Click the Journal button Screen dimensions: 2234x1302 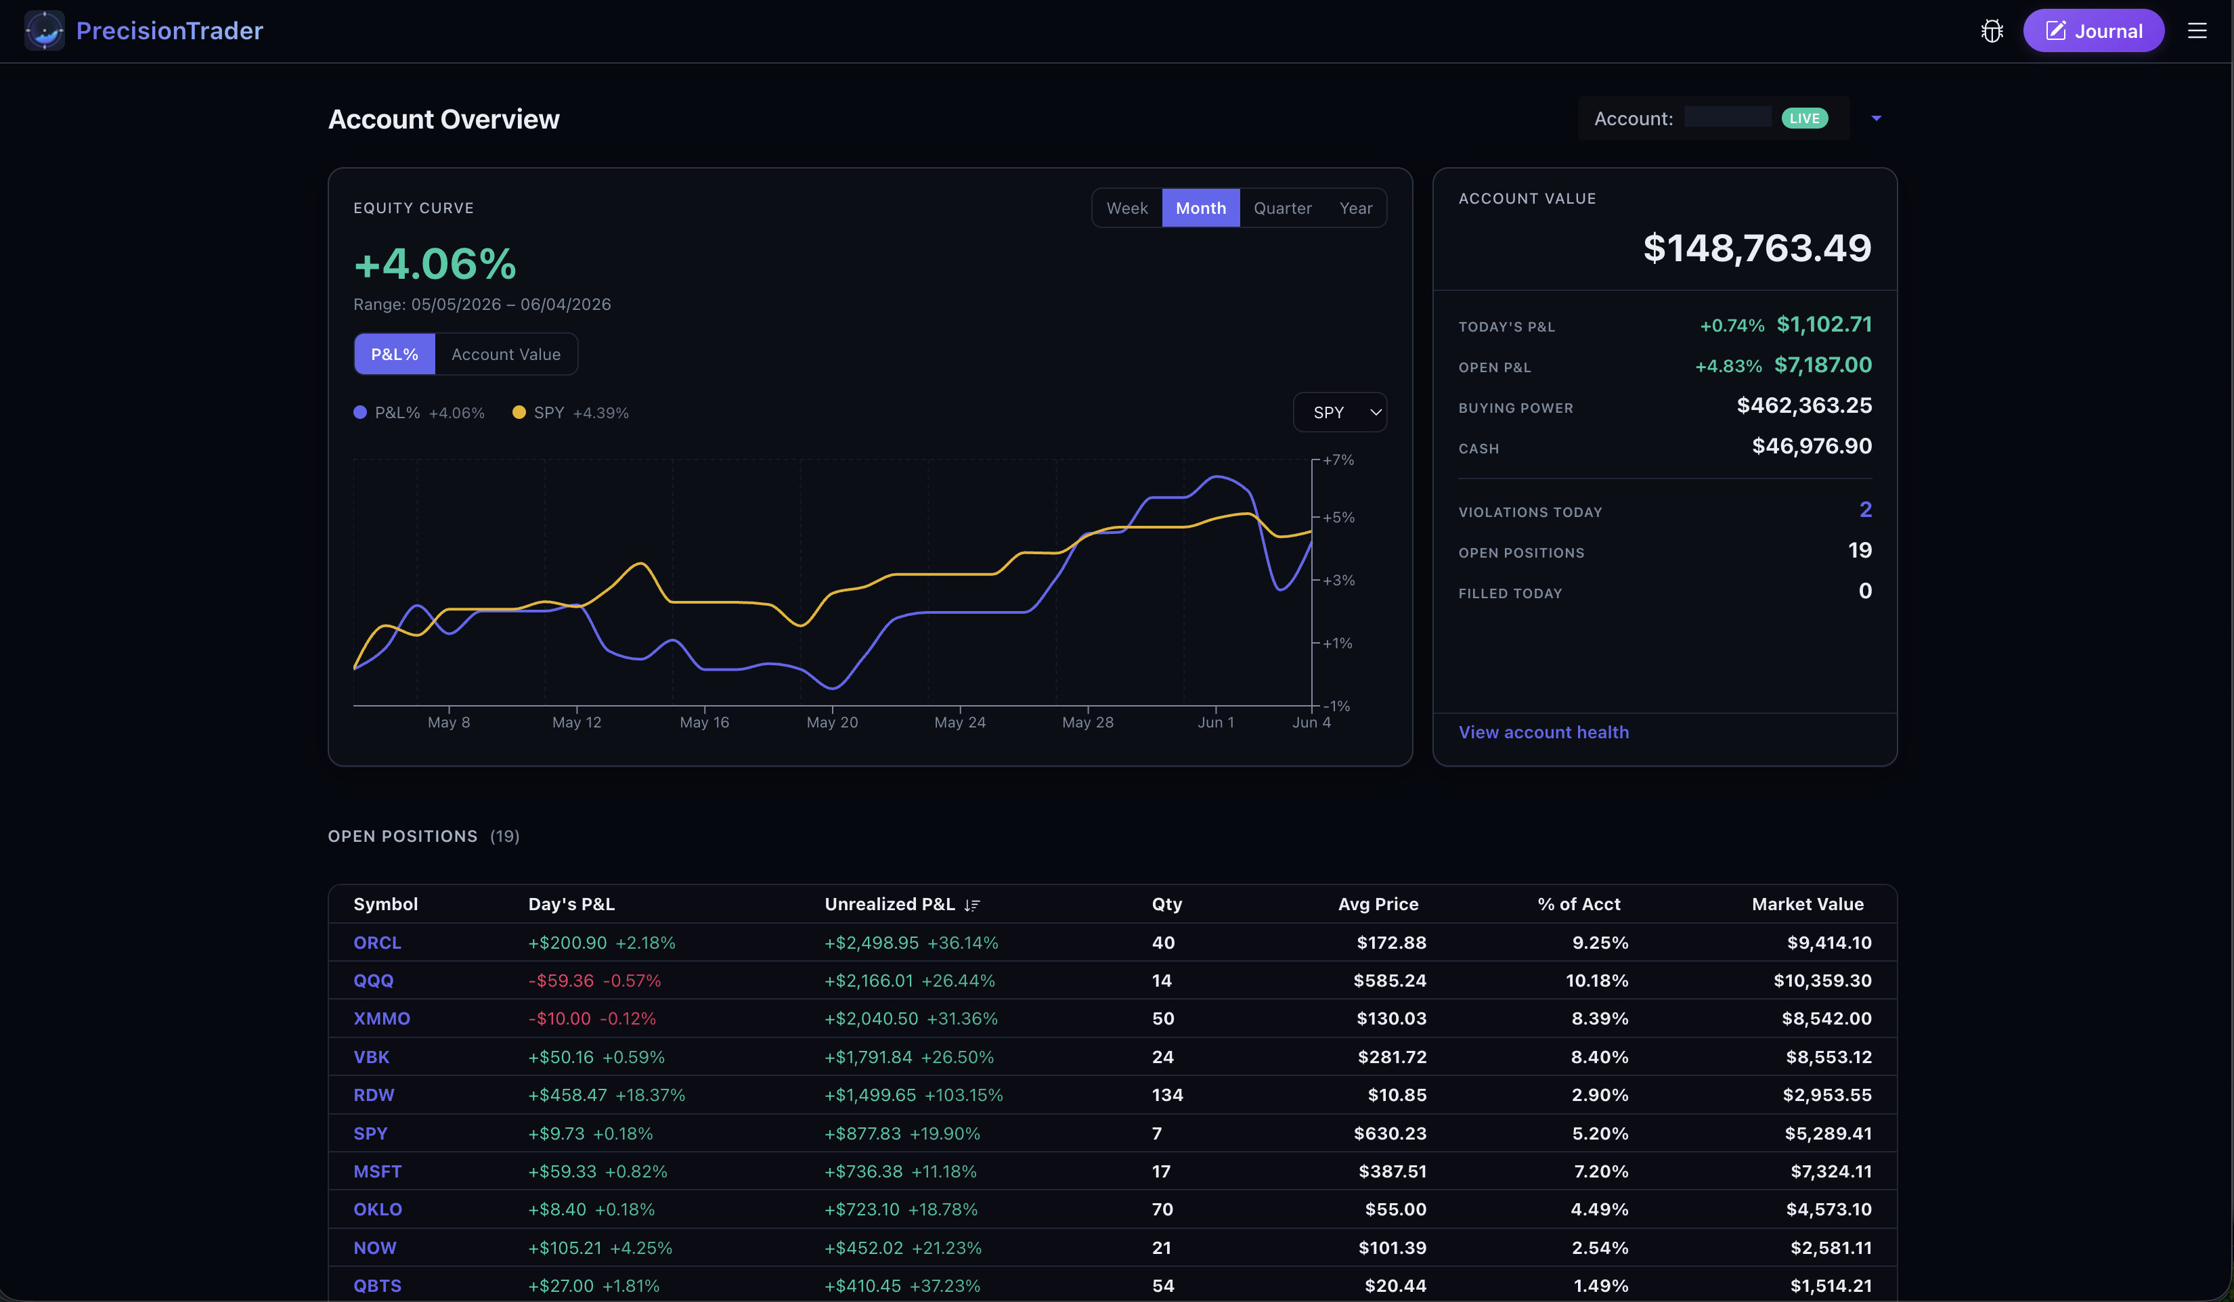(x=2093, y=31)
